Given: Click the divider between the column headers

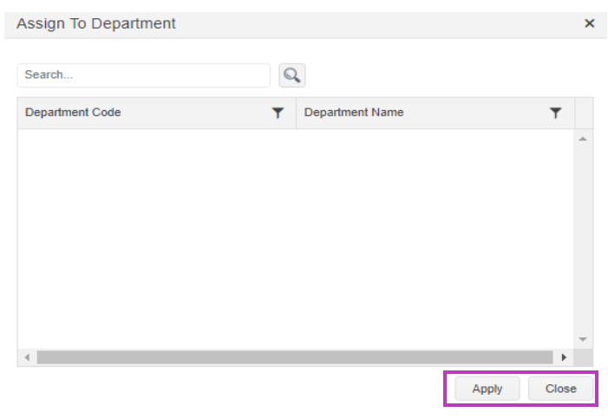Looking at the screenshot, I should coord(296,113).
